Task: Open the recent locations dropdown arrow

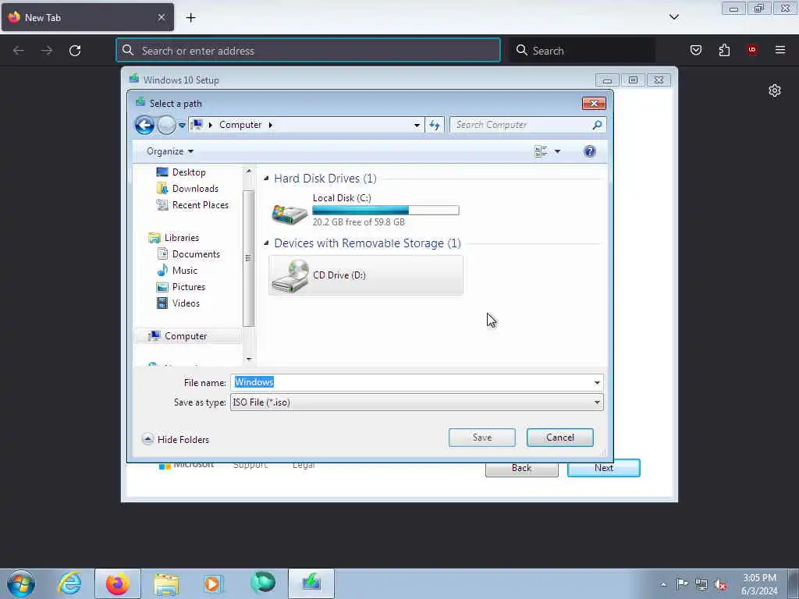Action: tap(182, 126)
